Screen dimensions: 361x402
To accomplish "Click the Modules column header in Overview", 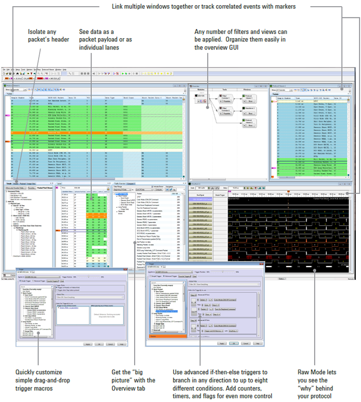I will pyautogui.click(x=201, y=90).
